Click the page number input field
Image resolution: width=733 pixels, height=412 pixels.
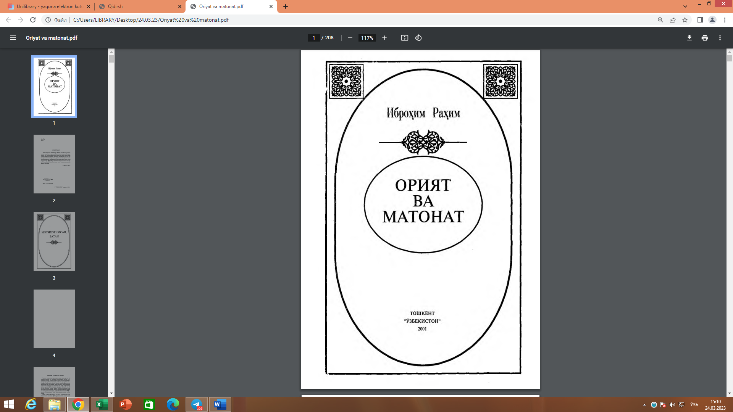pos(313,38)
